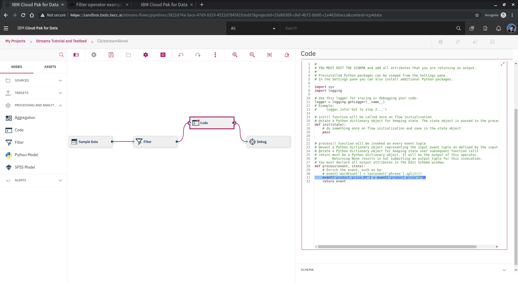Redo the last action
This screenshot has width=518, height=283.
point(198,55)
